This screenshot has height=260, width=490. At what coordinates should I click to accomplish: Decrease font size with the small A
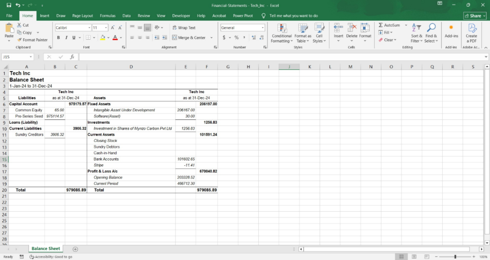tap(120, 28)
